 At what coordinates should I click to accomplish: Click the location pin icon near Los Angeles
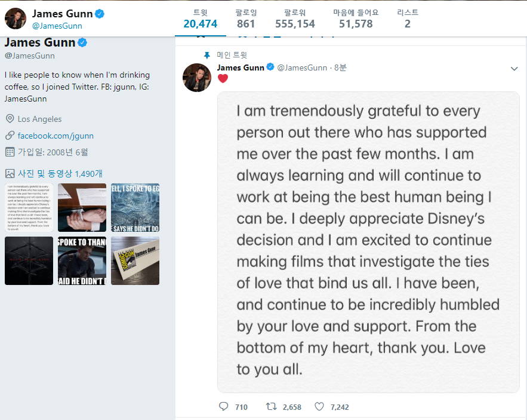tap(10, 119)
